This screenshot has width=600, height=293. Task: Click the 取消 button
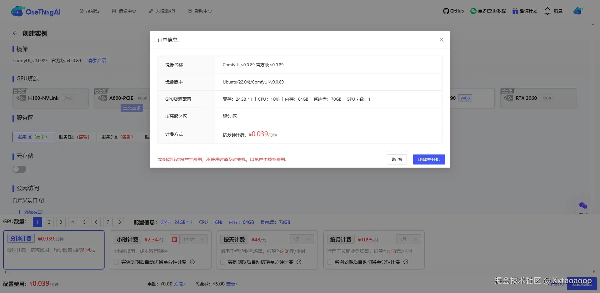[x=397, y=159]
